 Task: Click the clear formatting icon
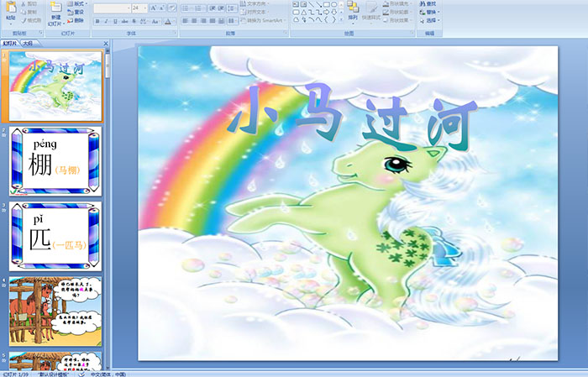[x=172, y=8]
